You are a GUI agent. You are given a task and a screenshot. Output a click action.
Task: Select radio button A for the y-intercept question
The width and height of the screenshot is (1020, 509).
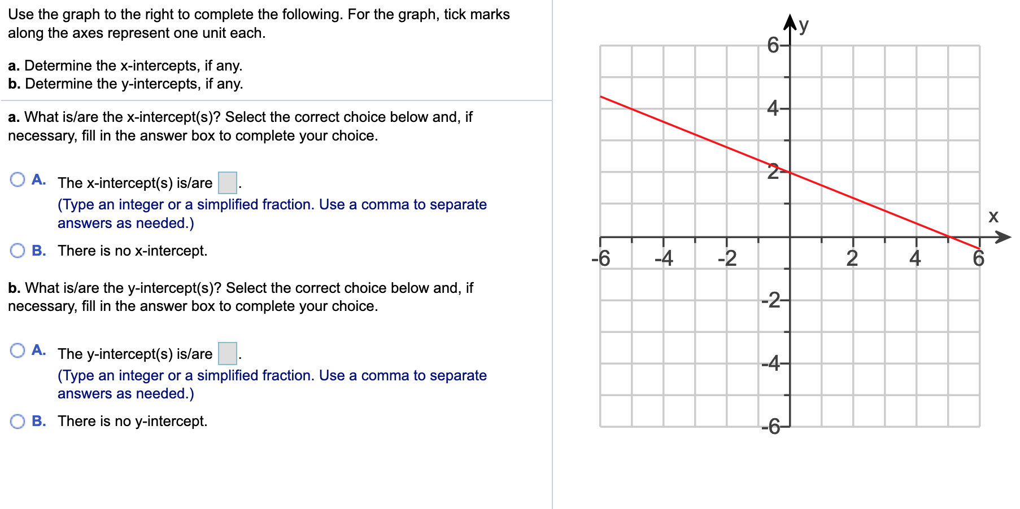point(18,350)
